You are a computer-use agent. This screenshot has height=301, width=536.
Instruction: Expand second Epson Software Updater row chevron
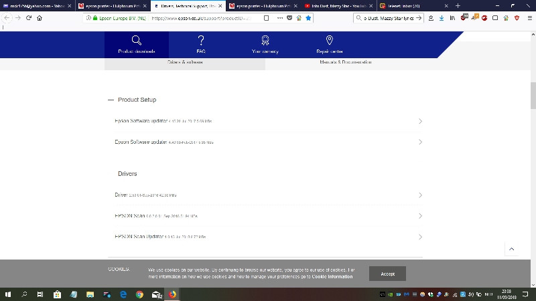point(420,142)
